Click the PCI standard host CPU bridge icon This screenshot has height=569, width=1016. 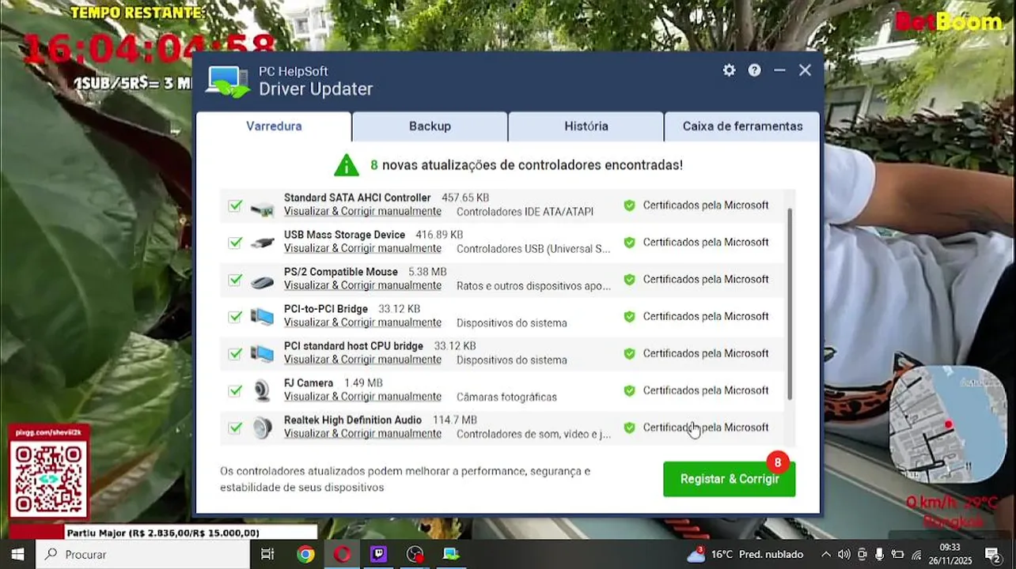tap(262, 354)
